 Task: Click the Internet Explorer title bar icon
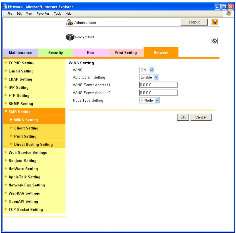click(5, 7)
